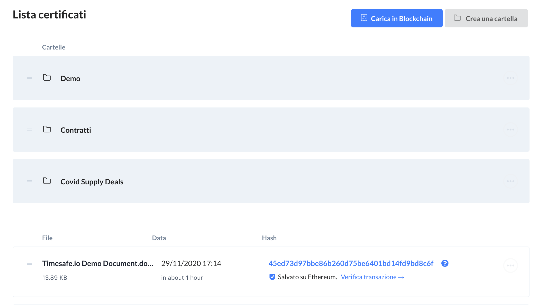Open the Covid Supply Deals options menu

[510, 181]
